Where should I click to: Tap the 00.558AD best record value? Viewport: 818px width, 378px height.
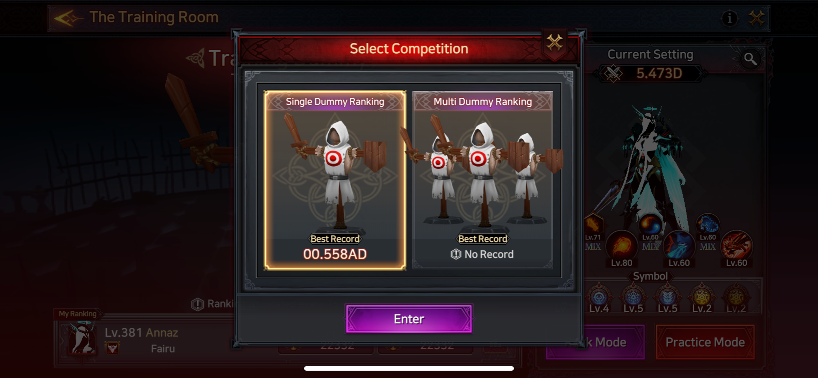(x=335, y=254)
